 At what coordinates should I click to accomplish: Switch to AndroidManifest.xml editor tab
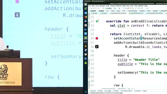pyautogui.click(x=136, y=13)
